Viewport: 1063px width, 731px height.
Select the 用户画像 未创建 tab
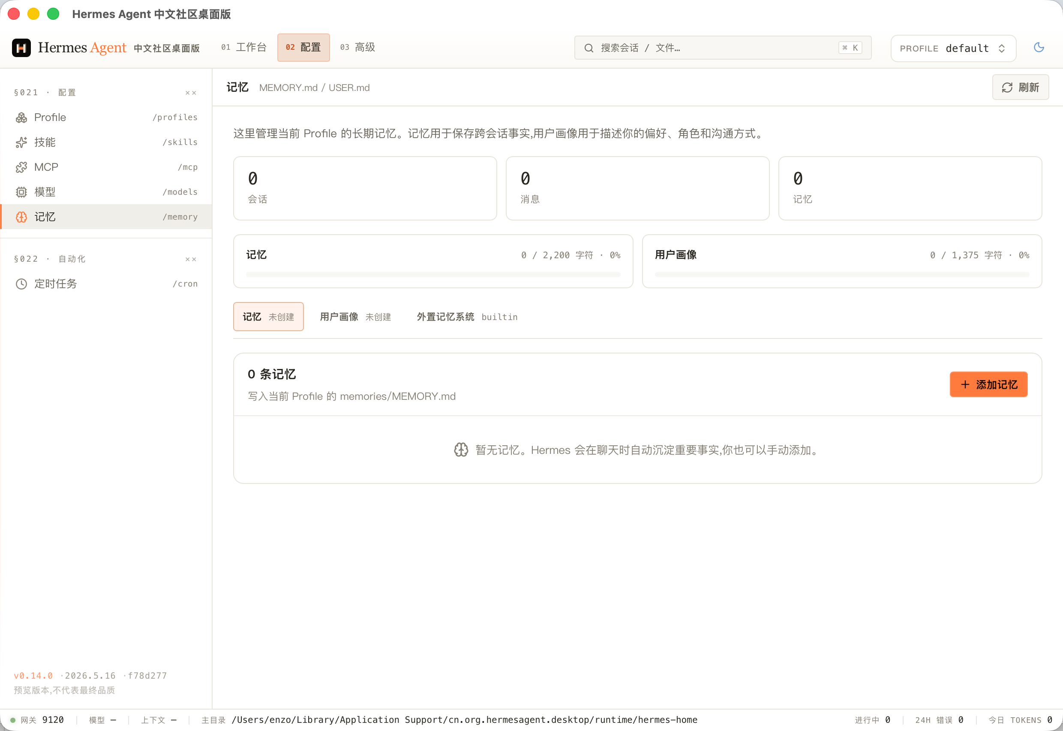tap(355, 317)
